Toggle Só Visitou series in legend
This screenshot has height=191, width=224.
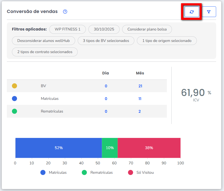(141, 172)
